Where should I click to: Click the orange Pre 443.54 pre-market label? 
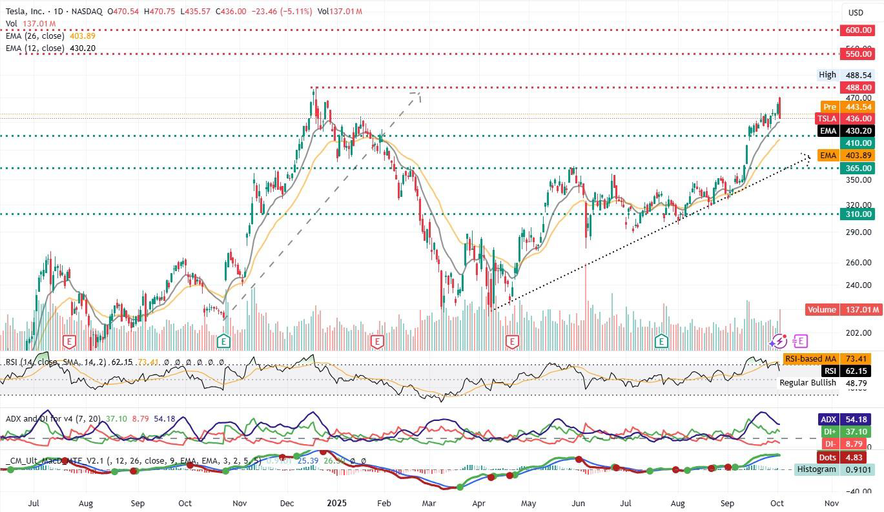click(x=846, y=107)
